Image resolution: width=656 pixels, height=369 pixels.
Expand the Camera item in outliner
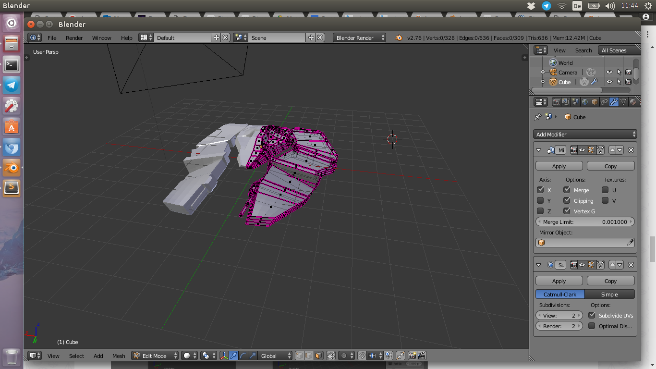(x=543, y=72)
